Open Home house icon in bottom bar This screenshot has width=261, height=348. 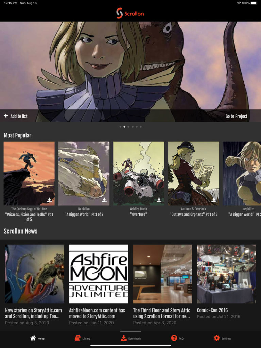click(x=33, y=338)
